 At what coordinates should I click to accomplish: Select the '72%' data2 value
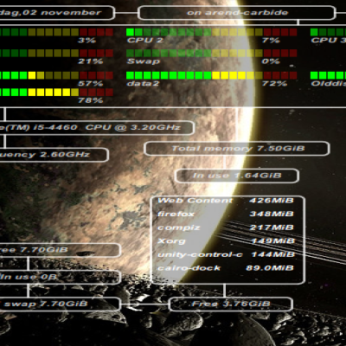[x=274, y=84]
